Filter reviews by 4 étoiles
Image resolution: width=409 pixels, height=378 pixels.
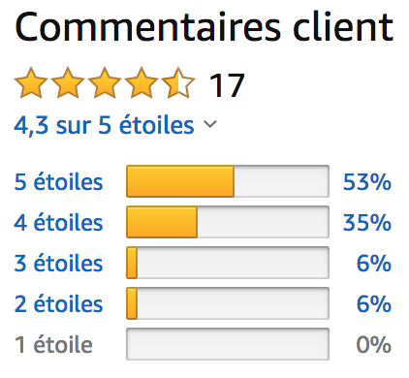click(x=58, y=222)
